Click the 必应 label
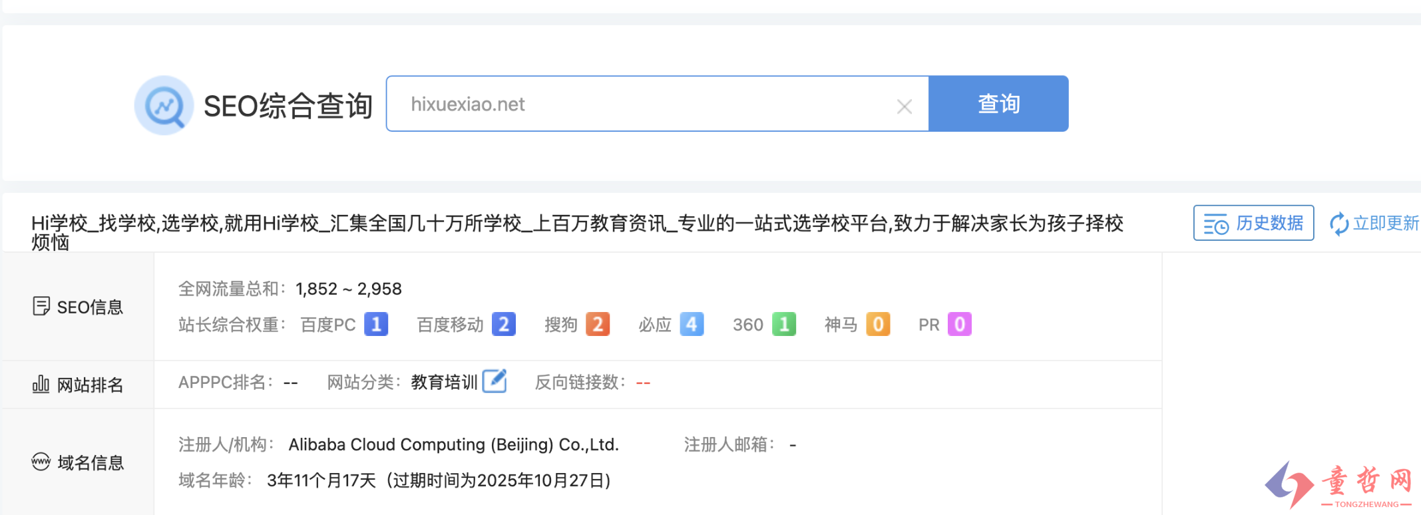This screenshot has height=515, width=1421. click(x=655, y=325)
